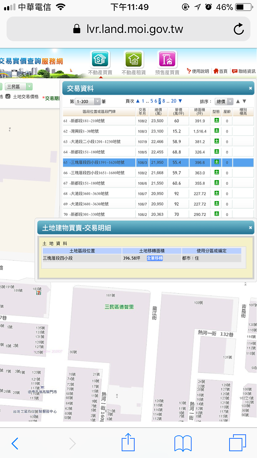Click land type icon in row 69

tap(216, 203)
